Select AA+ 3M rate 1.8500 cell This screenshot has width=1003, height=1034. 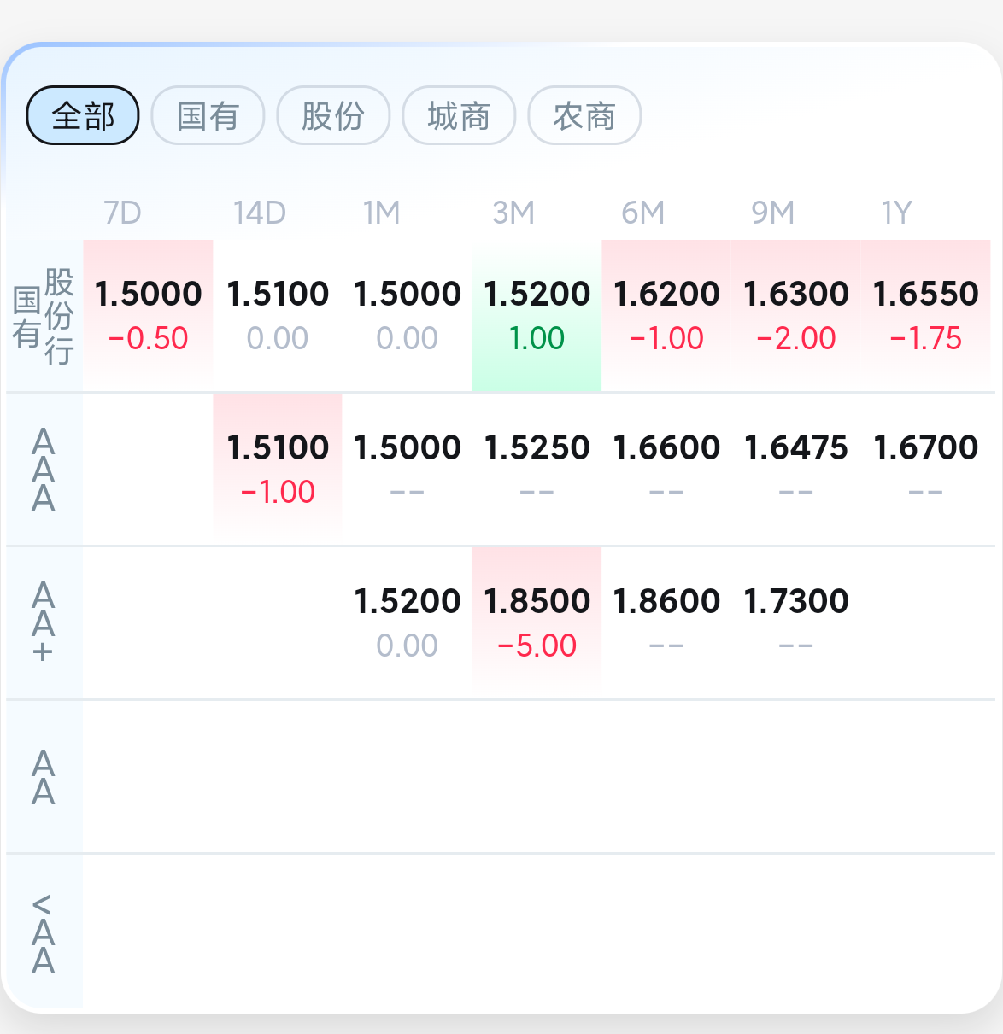pyautogui.click(x=537, y=622)
